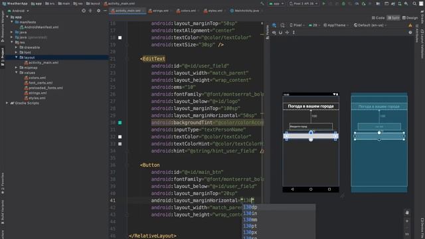Click gutter color swatch on line 18
Viewport: 425px width, 239px height.
pos(120,38)
